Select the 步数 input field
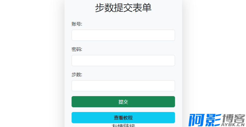 123,86
